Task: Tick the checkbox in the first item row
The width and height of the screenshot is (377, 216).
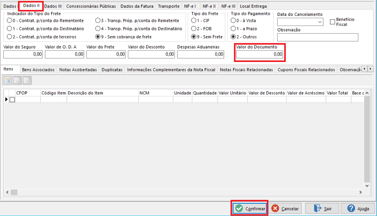Action: (x=12, y=100)
